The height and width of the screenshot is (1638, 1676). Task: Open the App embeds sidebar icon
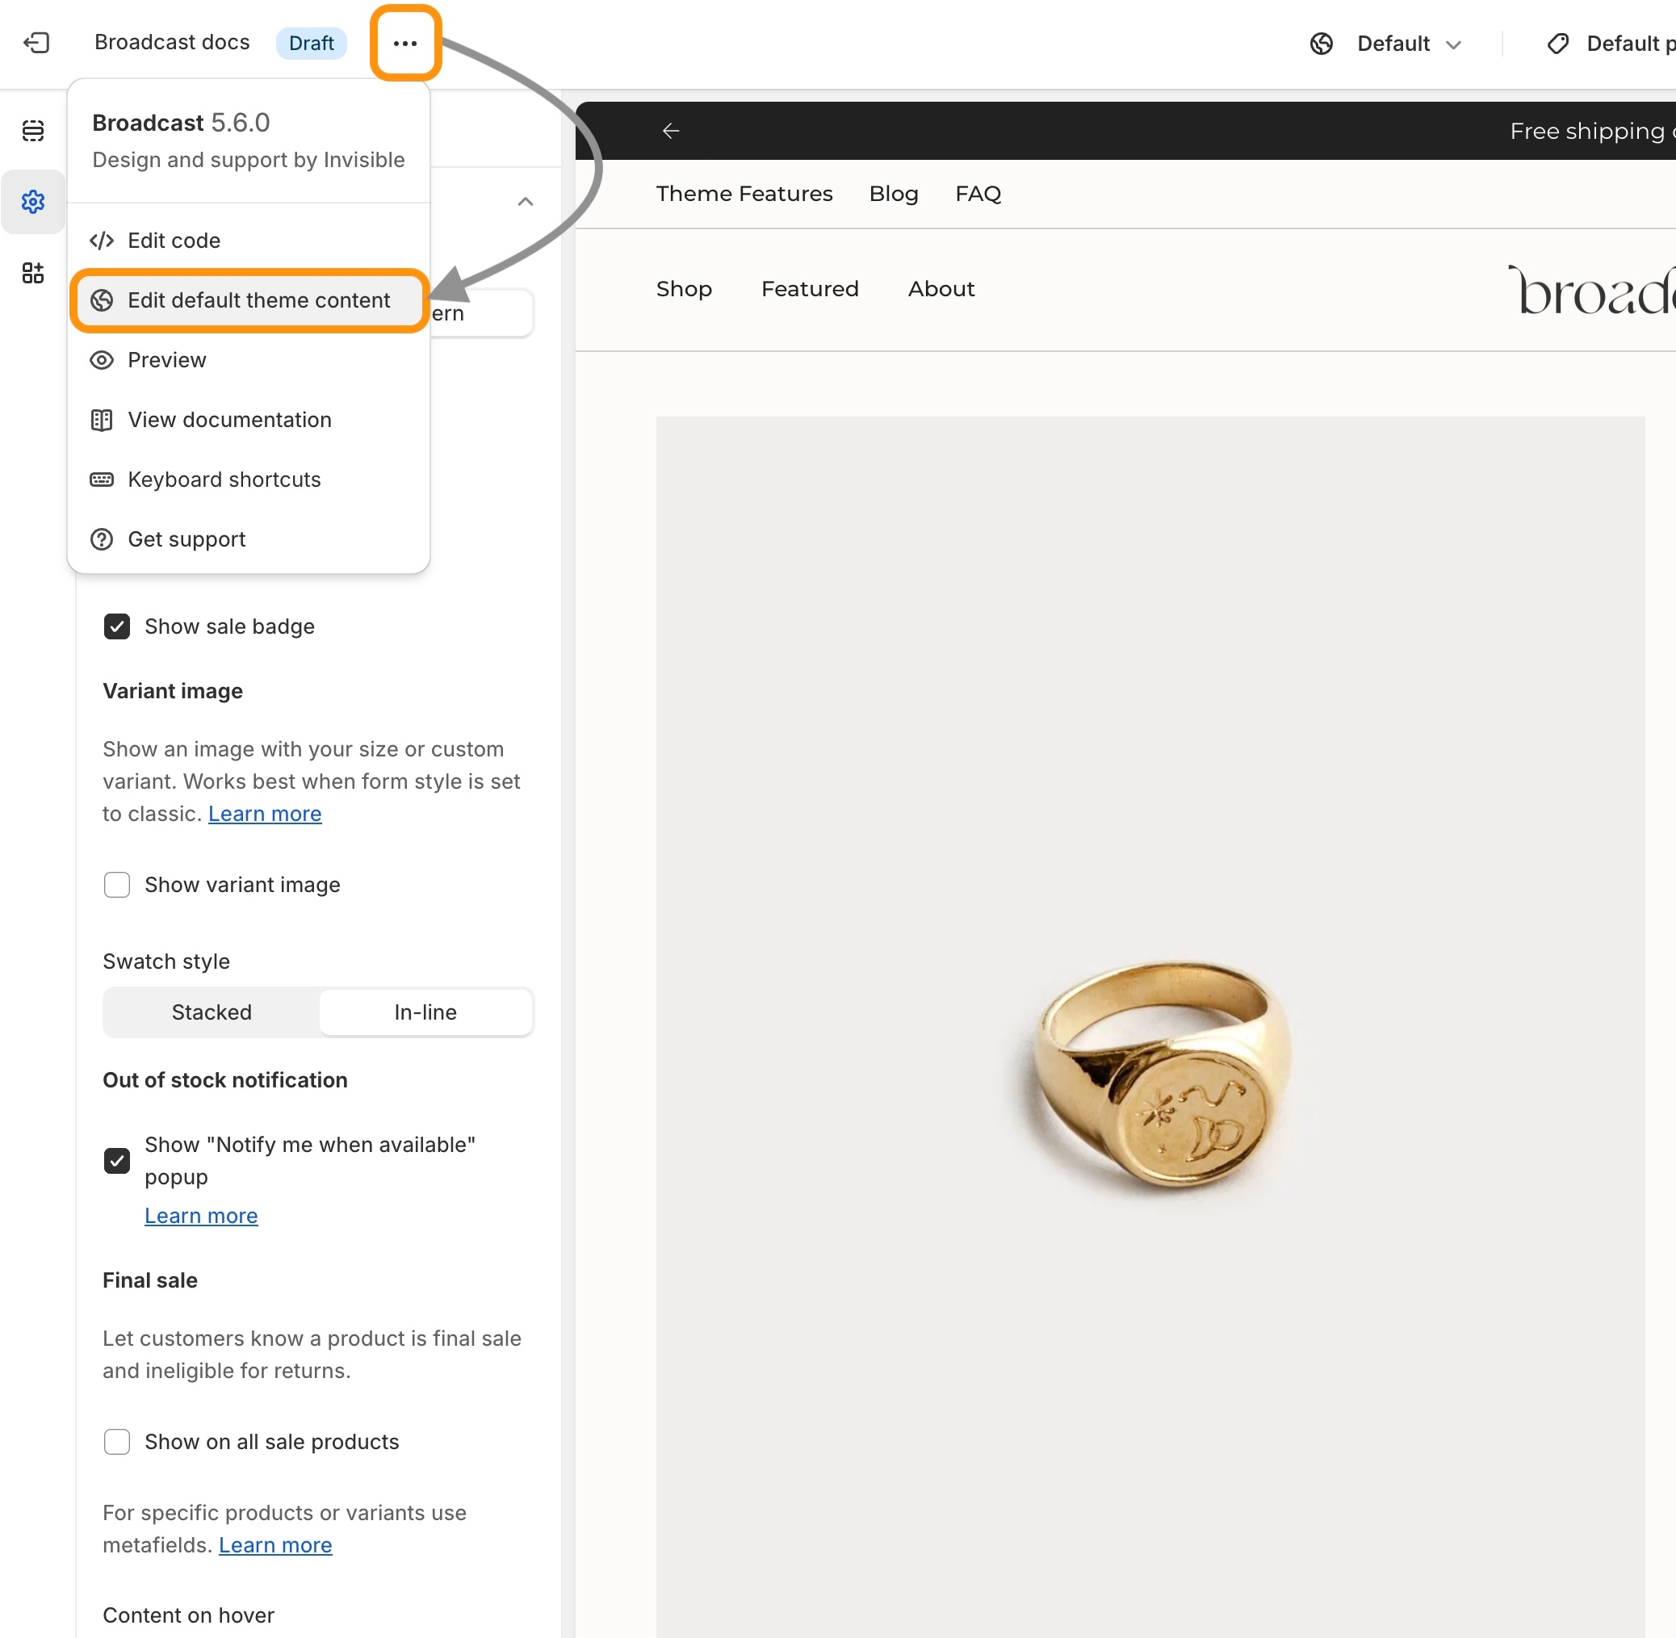[32, 274]
